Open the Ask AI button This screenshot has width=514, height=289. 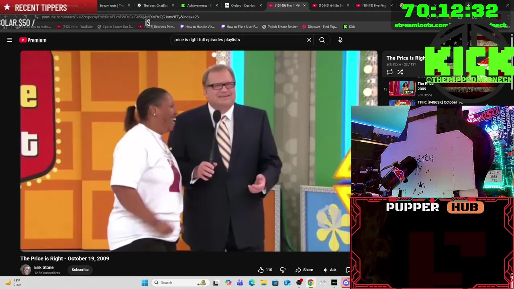(x=330, y=270)
